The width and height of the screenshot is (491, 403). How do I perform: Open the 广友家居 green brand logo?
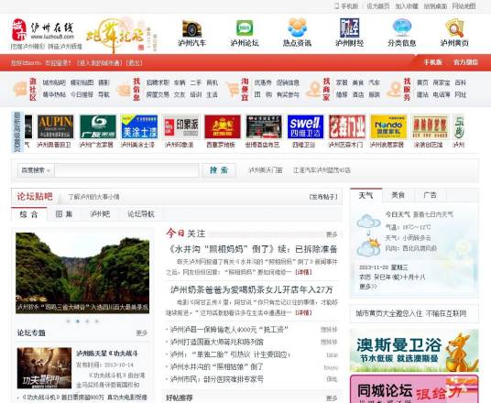98,126
